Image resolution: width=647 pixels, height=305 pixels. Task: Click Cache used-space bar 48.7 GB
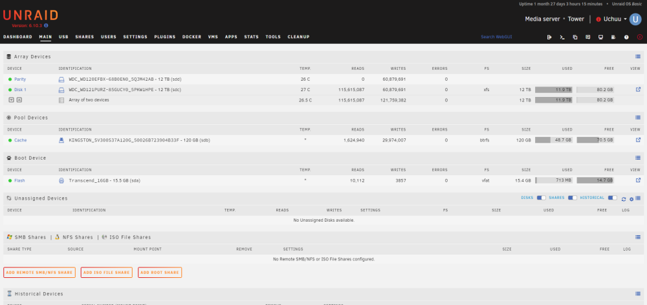pyautogui.click(x=554, y=140)
